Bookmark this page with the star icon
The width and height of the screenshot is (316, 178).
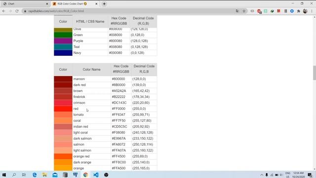pyautogui.click(x=244, y=11)
